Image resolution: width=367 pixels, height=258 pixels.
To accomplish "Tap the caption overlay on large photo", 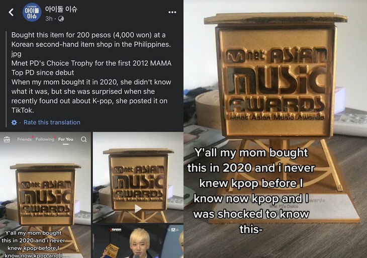I will point(251,191).
